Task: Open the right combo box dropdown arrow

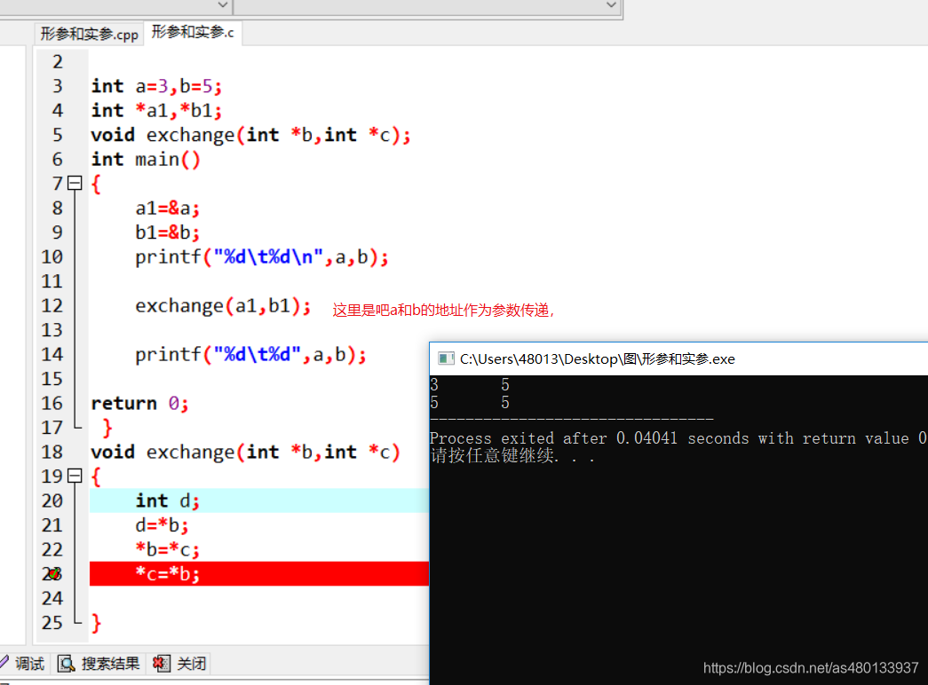Action: coord(611,5)
